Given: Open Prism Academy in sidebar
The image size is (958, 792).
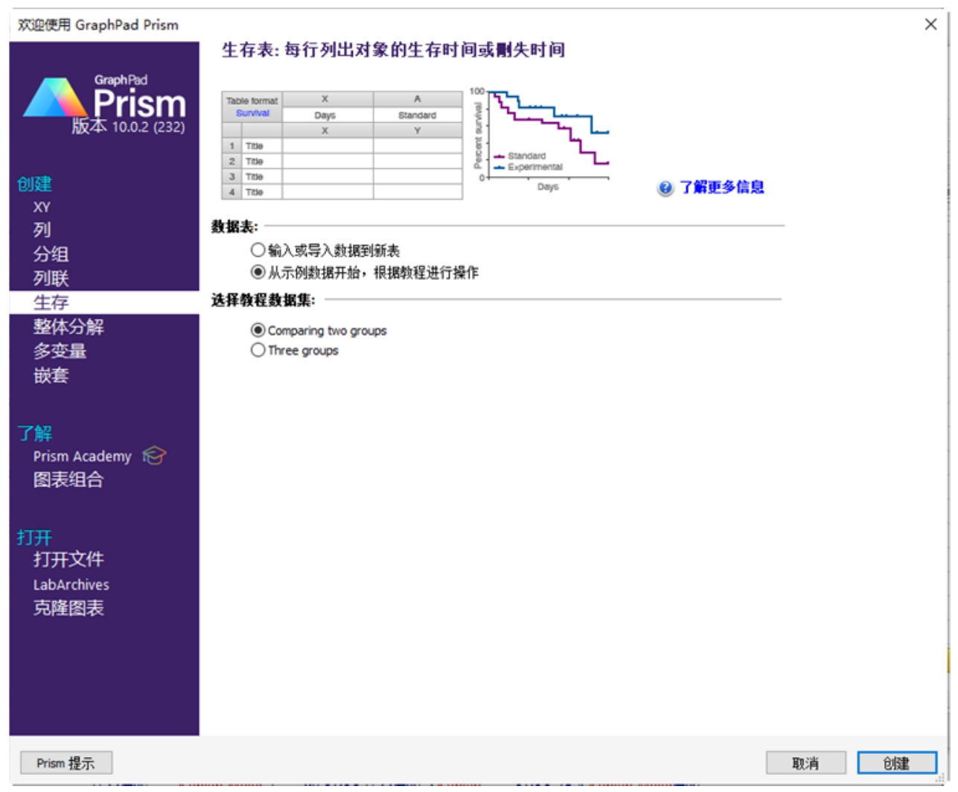Looking at the screenshot, I should [82, 456].
